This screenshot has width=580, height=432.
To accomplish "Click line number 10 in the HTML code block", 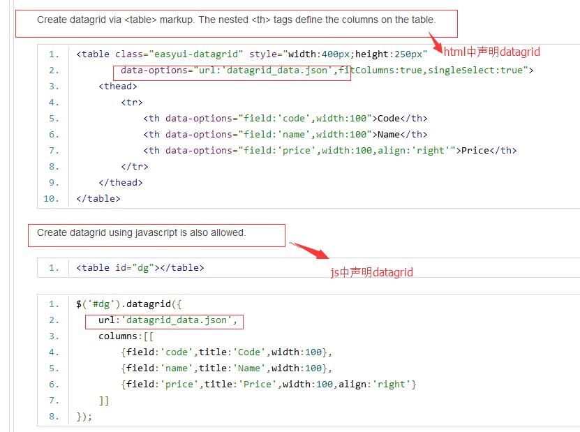I will 51,199.
